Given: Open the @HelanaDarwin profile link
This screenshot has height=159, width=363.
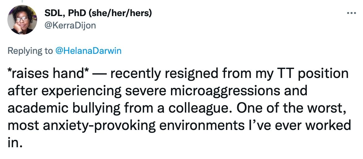Looking at the screenshot, I should (x=88, y=51).
